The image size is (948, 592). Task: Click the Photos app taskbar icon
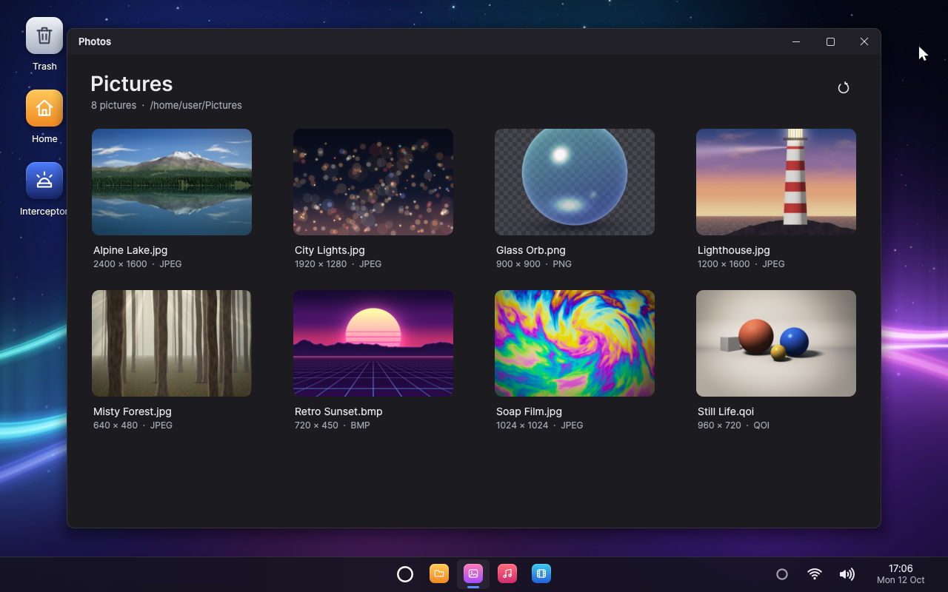pos(473,574)
